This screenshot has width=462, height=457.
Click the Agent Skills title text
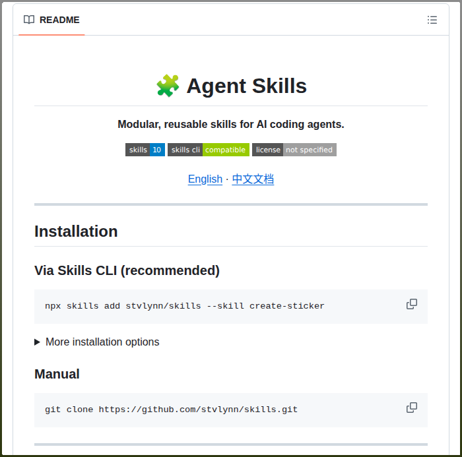(x=246, y=86)
